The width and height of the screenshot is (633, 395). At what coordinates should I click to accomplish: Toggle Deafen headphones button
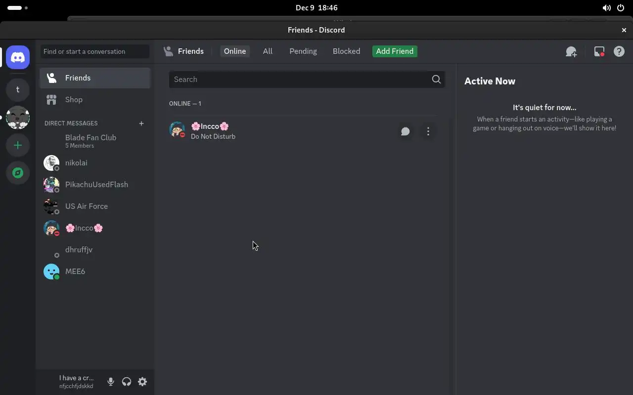[x=127, y=382]
